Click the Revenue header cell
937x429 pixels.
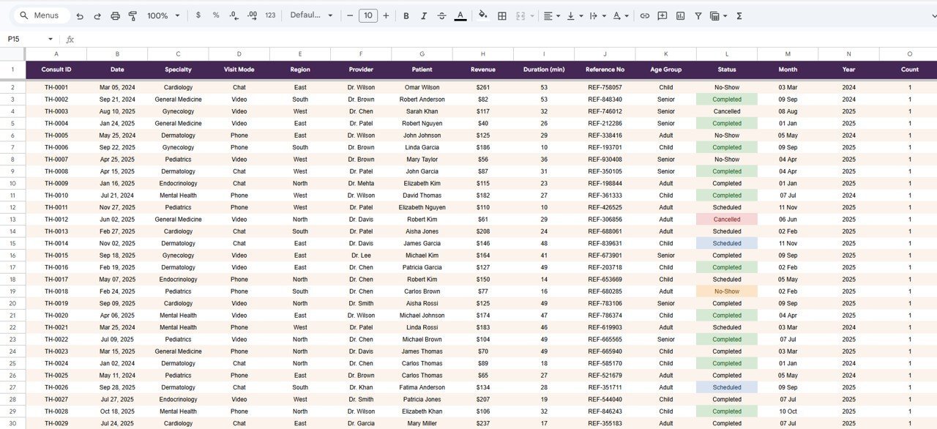tap(483, 70)
